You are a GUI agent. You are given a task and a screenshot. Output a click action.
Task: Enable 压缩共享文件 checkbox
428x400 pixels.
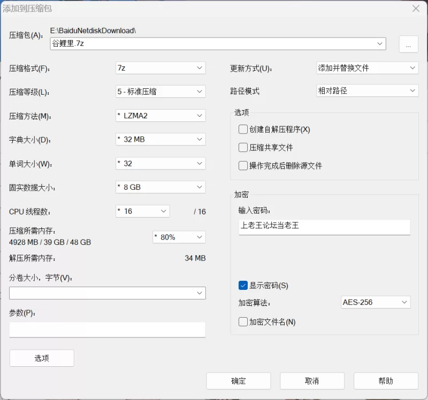pyautogui.click(x=243, y=148)
